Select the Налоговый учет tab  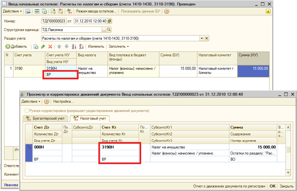(90, 118)
